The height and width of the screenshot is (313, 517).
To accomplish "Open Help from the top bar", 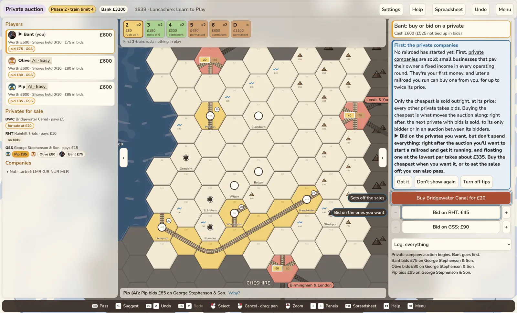I will tap(417, 9).
